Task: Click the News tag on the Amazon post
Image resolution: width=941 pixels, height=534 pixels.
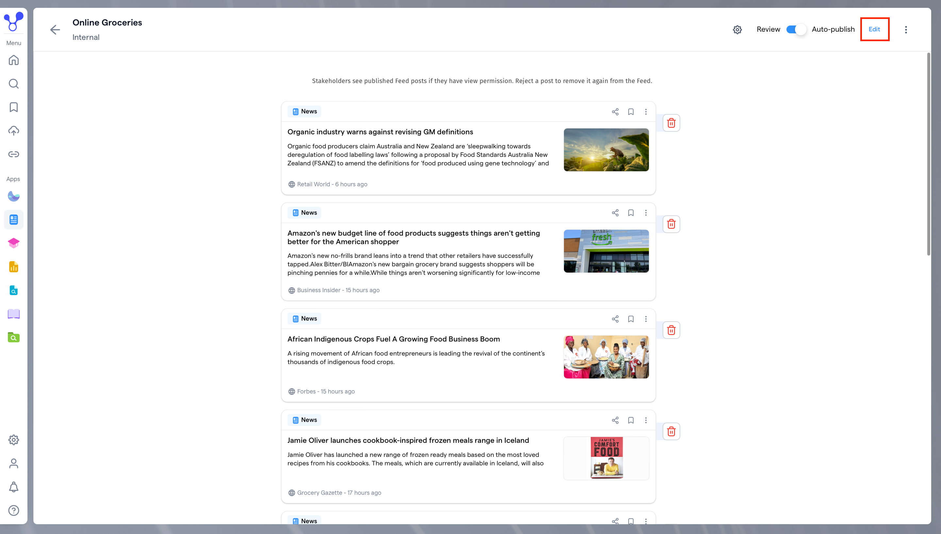Action: 304,213
